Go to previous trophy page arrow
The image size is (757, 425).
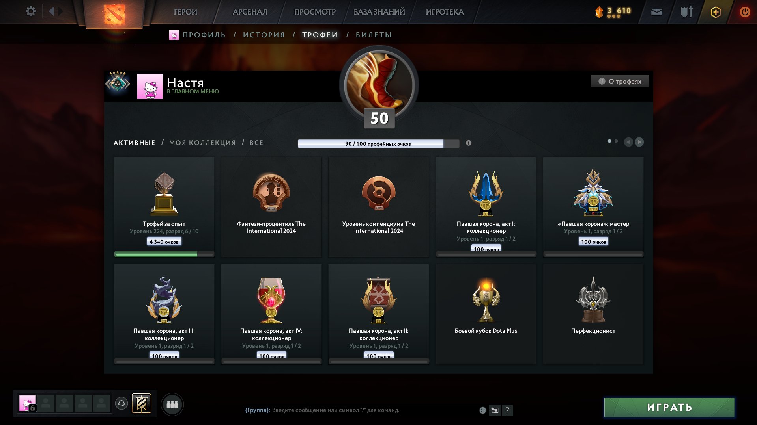[628, 142]
